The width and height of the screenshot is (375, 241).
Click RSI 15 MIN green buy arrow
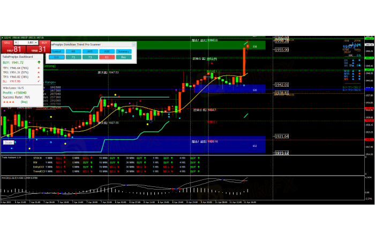(x=118, y=162)
